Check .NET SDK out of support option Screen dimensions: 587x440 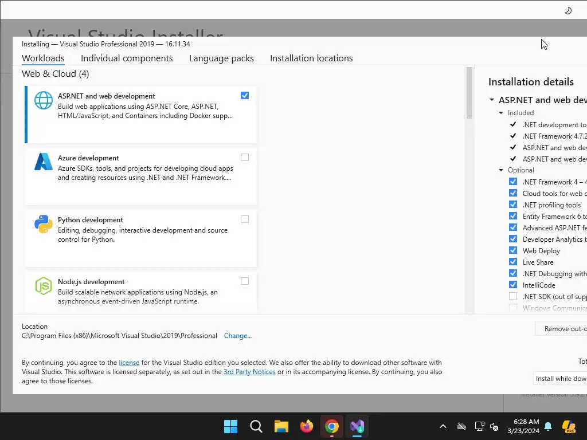(513, 296)
